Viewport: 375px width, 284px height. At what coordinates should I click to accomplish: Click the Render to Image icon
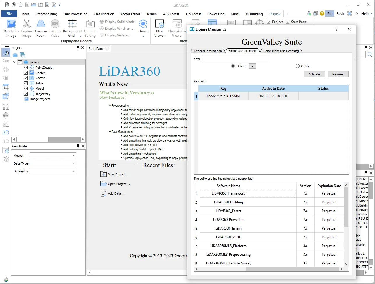pos(11,24)
